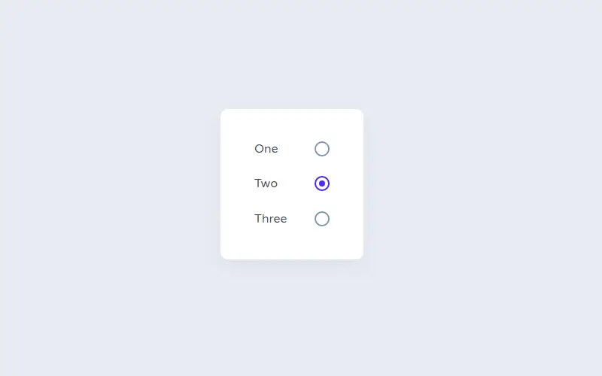The width and height of the screenshot is (602, 376).
Task: Pick the last radio option in the card
Action: [x=322, y=219]
